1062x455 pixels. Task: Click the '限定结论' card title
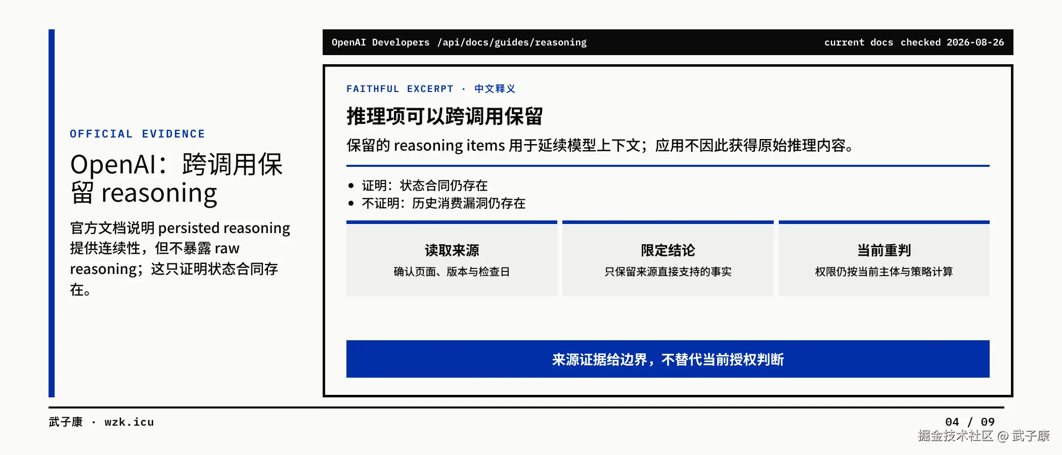(x=668, y=250)
